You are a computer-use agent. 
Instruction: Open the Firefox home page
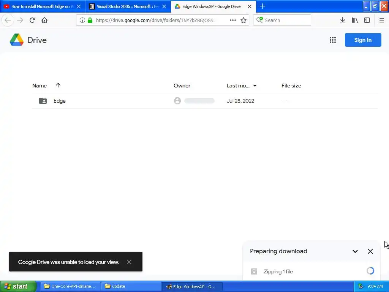tap(44, 20)
